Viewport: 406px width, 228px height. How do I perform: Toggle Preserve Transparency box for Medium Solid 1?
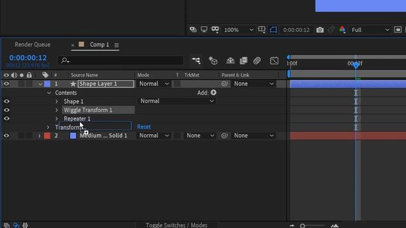tap(177, 136)
